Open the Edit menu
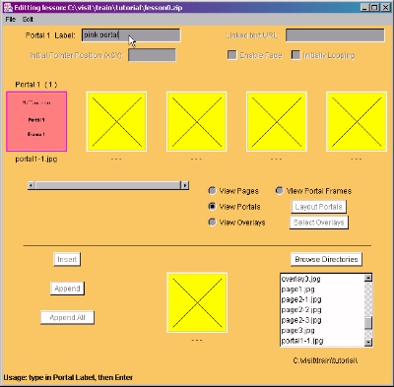Image resolution: width=394 pixels, height=387 pixels. tap(28, 20)
